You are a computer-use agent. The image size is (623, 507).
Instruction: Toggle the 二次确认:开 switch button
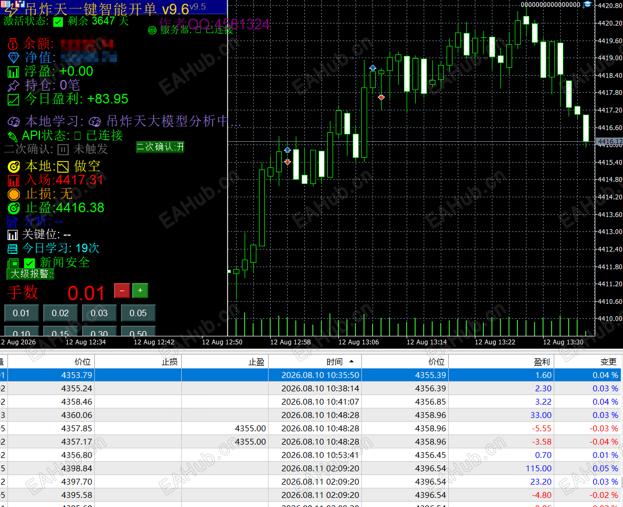(160, 147)
